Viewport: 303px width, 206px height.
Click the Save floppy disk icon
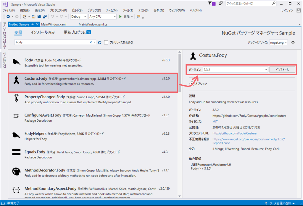coord(39,17)
